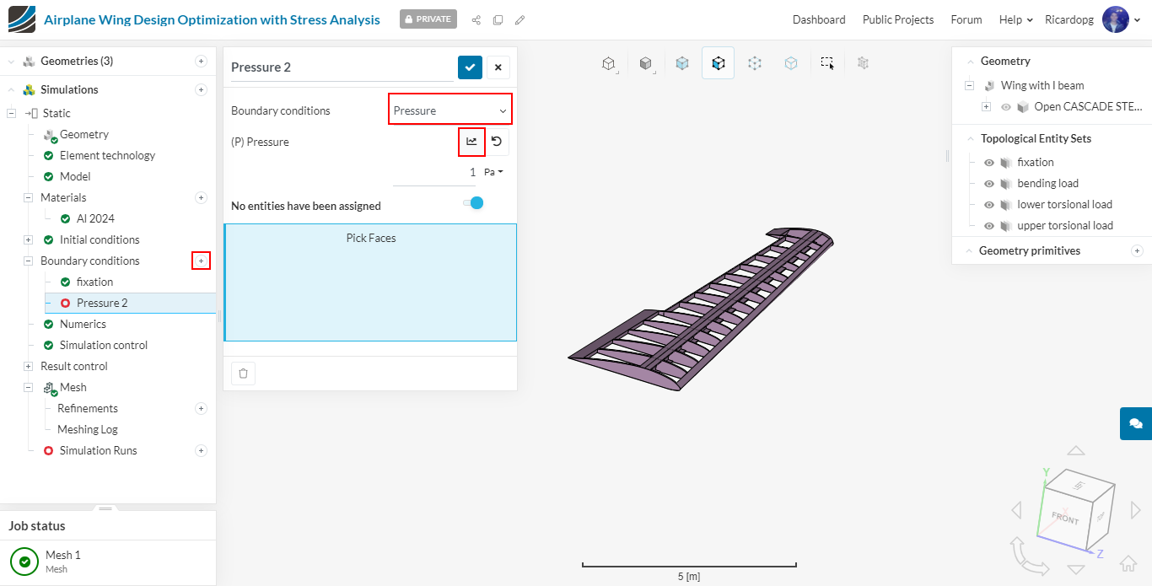Open the Dashboard menu item
This screenshot has height=586, width=1152.
tap(819, 19)
